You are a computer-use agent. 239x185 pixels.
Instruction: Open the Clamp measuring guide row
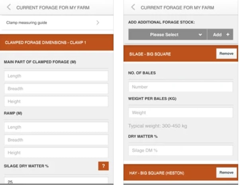pyautogui.click(x=57, y=23)
